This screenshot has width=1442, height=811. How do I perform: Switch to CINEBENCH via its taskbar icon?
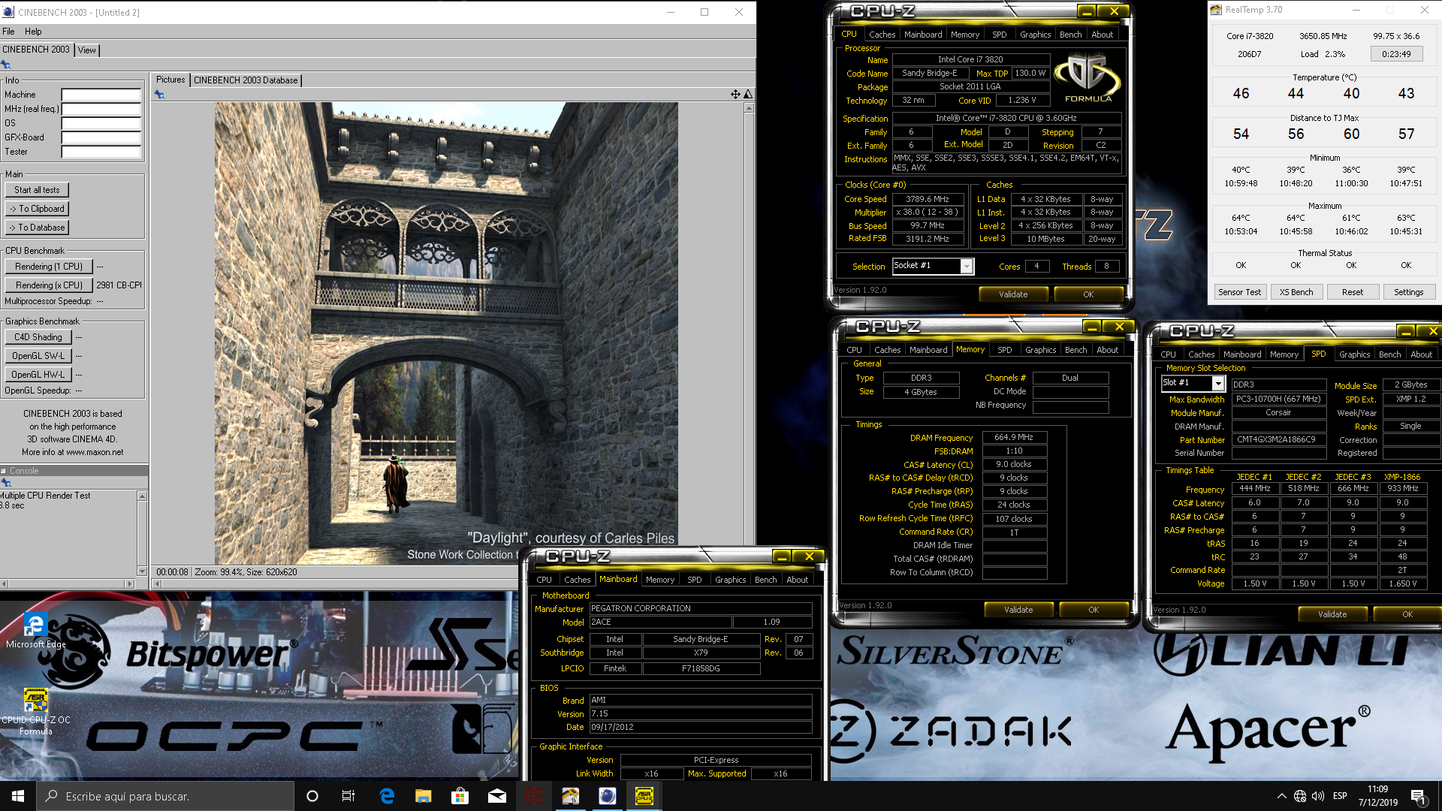pos(607,796)
